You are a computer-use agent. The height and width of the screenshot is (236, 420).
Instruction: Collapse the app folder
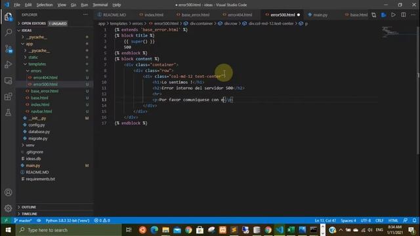(29, 44)
